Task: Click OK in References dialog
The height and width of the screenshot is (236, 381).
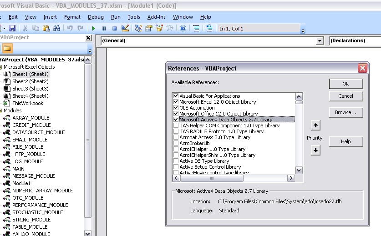Action: pyautogui.click(x=346, y=84)
